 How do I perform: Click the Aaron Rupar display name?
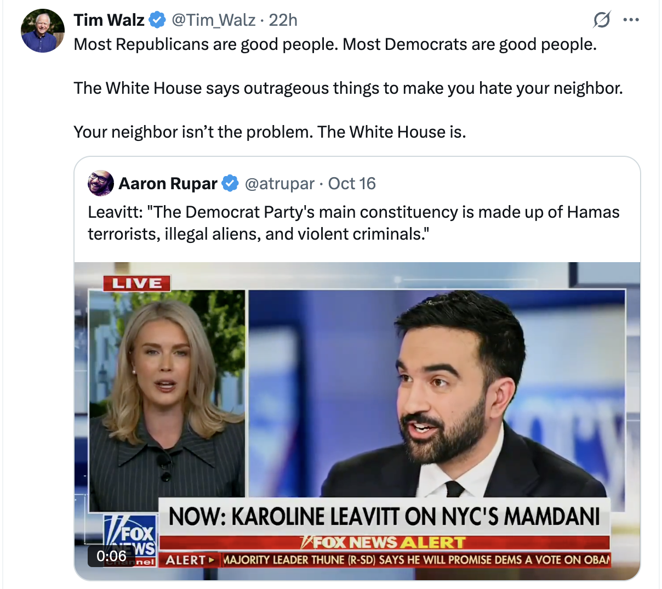168,183
